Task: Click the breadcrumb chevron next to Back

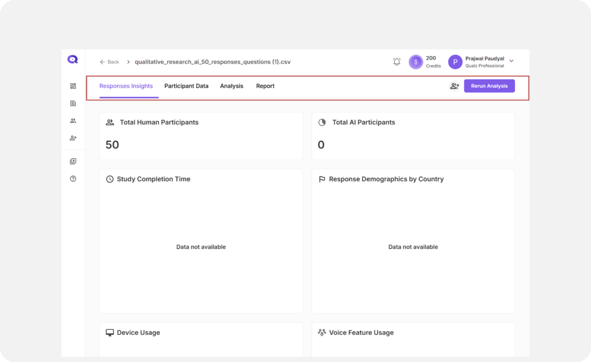Action: coord(128,62)
